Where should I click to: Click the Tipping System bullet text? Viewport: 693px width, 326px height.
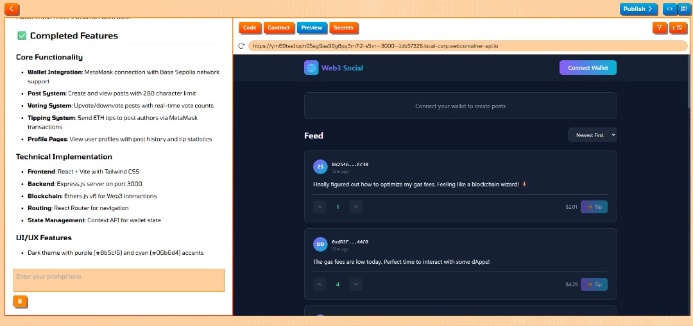(x=113, y=122)
